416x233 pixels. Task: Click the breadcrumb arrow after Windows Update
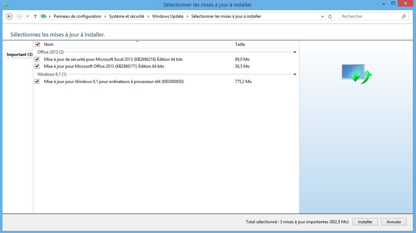click(188, 16)
